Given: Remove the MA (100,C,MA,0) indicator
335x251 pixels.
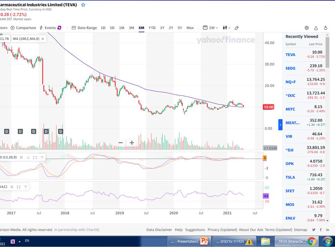Looking at the screenshot, I should pos(43,39).
